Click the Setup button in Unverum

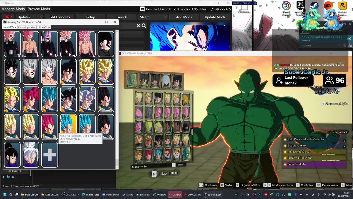(90, 17)
